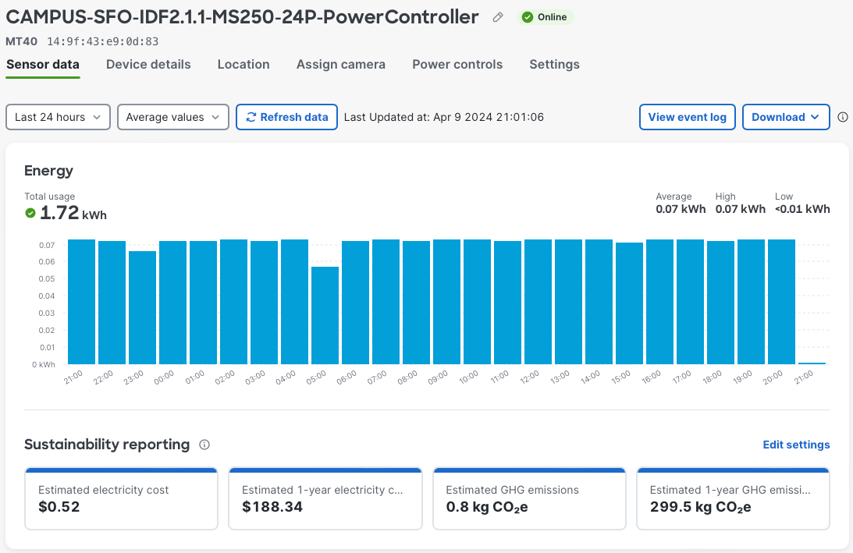853x553 pixels.
Task: Open the Location tab
Action: (x=243, y=65)
